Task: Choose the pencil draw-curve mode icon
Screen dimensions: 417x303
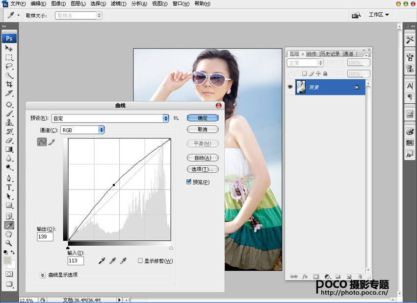Action: (52, 142)
